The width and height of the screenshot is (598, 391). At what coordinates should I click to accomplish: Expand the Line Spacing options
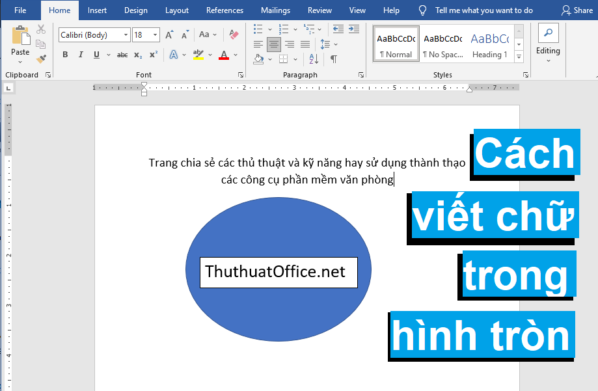click(x=334, y=43)
